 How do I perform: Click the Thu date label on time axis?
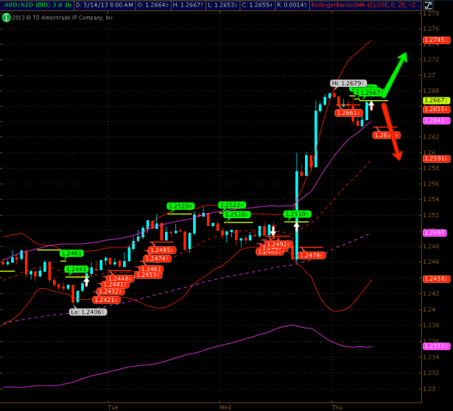[x=337, y=406]
